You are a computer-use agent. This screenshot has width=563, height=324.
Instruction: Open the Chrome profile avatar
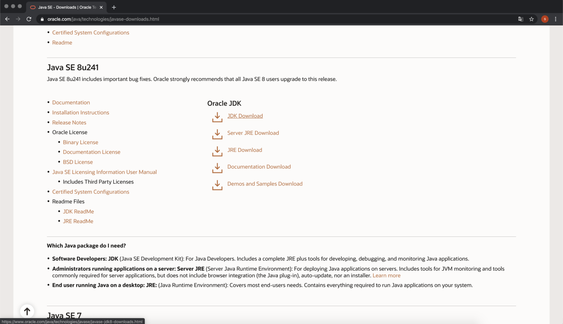(x=545, y=19)
